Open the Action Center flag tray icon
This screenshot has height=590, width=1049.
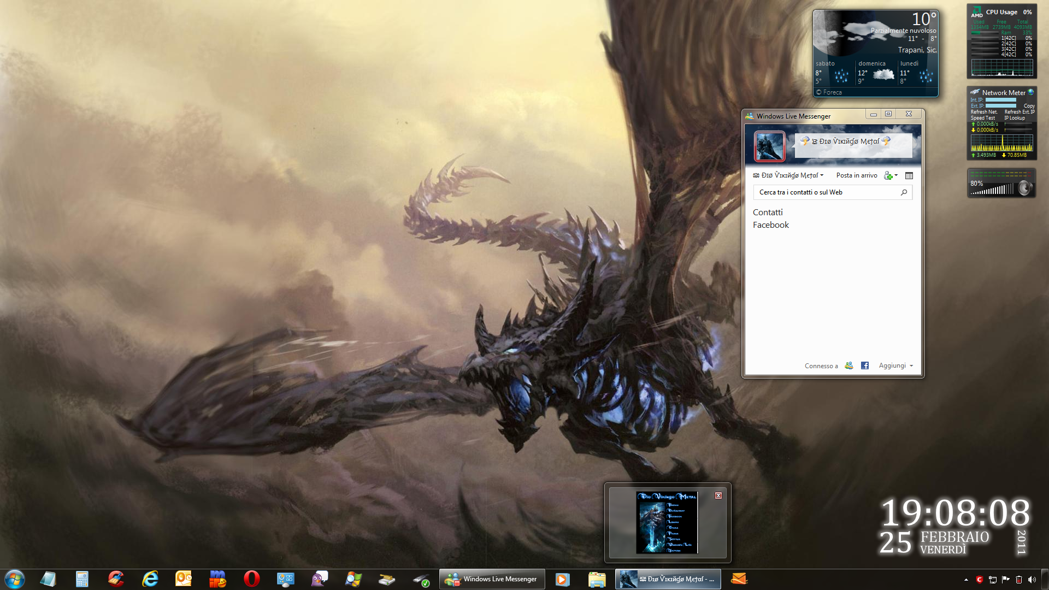pos(1005,580)
